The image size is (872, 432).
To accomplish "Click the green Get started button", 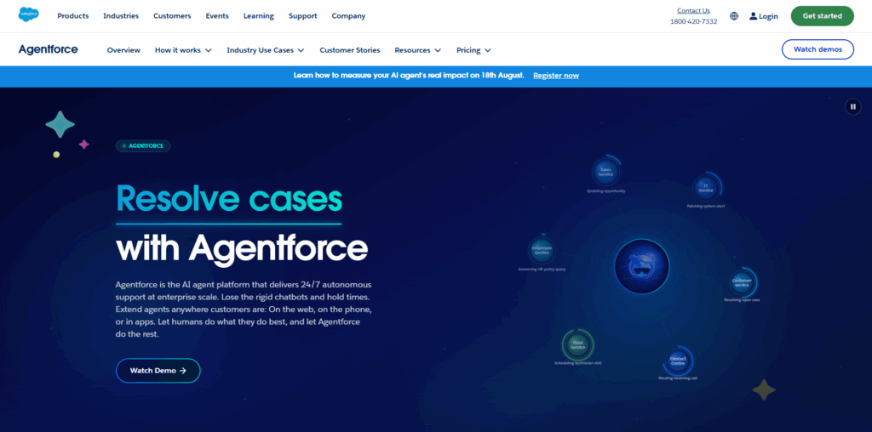I will pos(822,16).
